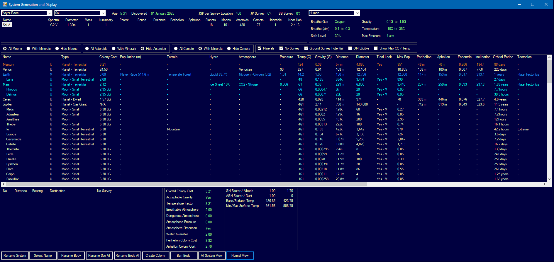Select the Deimos moon row
The image size is (554, 262).
pos(274,94)
